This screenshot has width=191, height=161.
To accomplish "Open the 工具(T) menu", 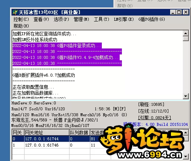I will click(x=101, y=19).
